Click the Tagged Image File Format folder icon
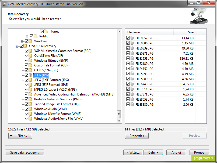This screenshot has width=217, height=163. pos(30,104)
